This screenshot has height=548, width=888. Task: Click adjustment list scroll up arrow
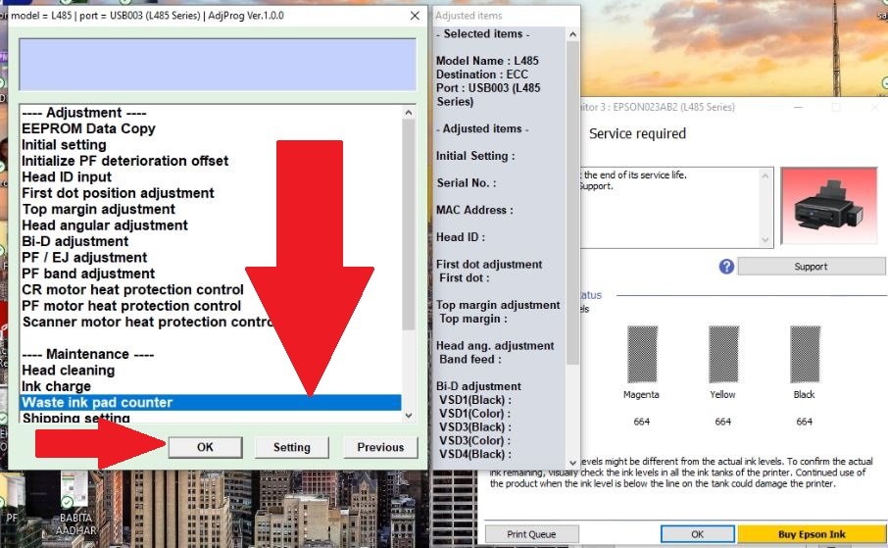[409, 112]
